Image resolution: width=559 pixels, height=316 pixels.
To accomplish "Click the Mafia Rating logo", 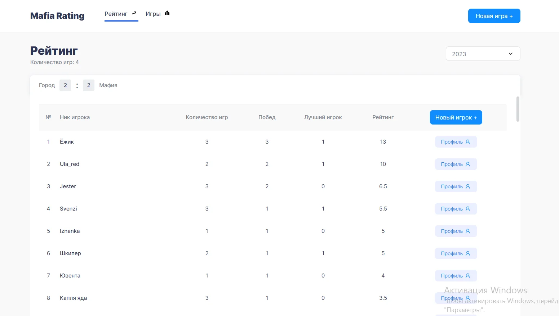I will pyautogui.click(x=57, y=16).
